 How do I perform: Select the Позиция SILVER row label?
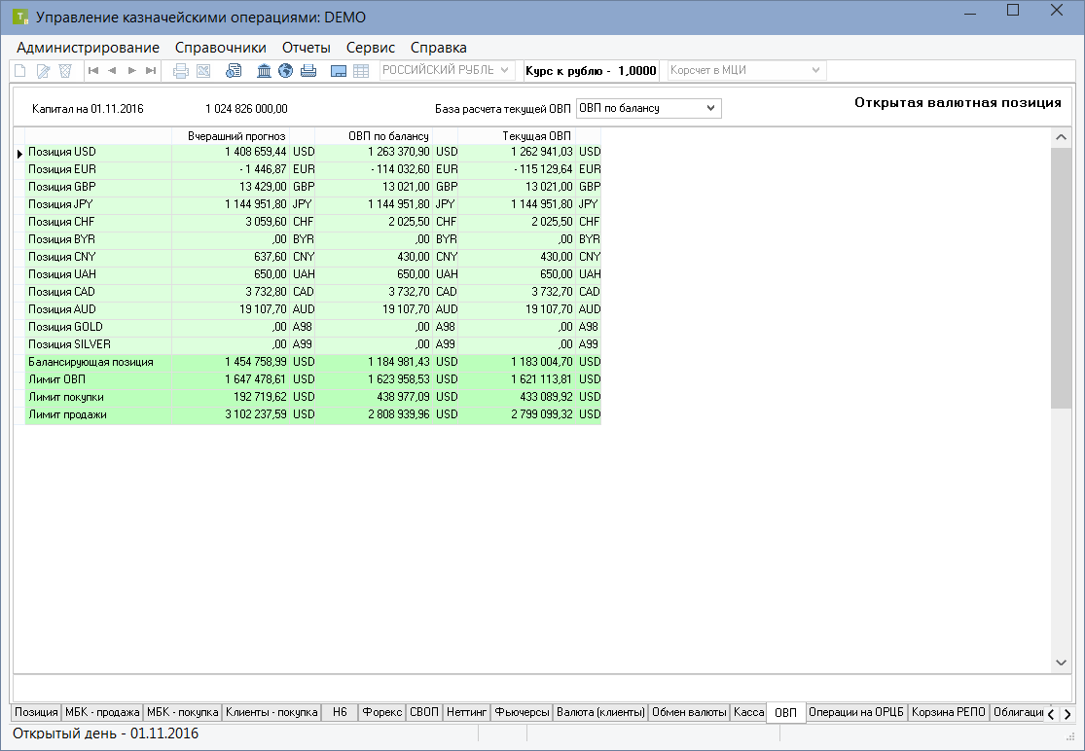(69, 344)
